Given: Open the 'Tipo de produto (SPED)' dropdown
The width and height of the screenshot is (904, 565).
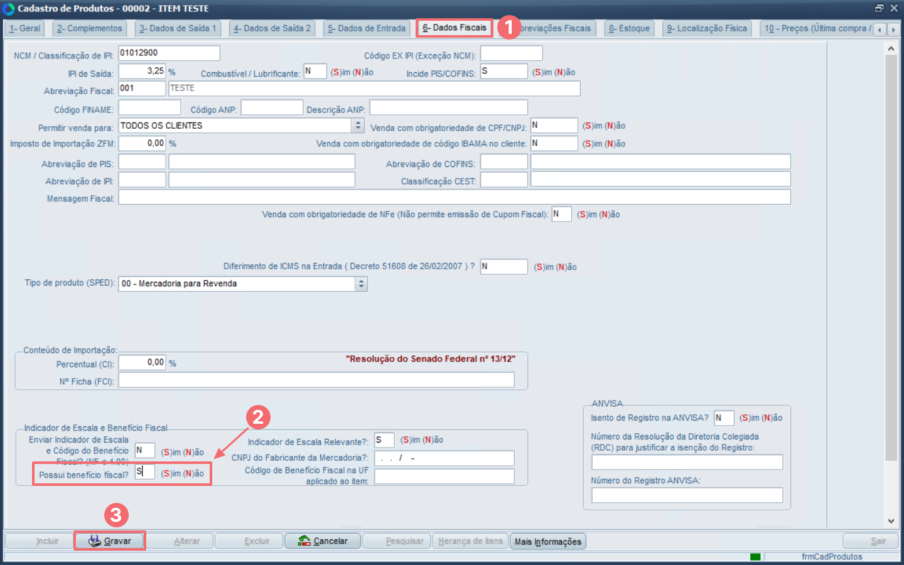Looking at the screenshot, I should pyautogui.click(x=361, y=284).
